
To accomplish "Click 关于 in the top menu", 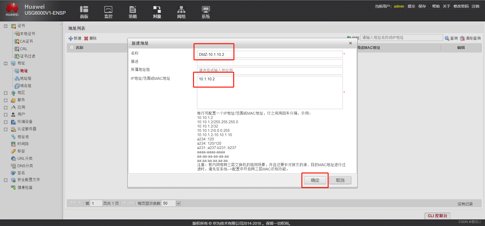I will point(446,6).
